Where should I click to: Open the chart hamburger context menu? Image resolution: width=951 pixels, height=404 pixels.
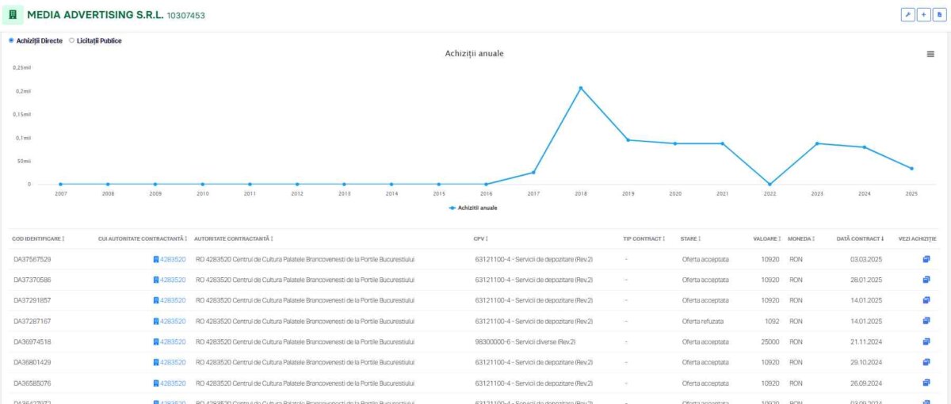[x=930, y=54]
